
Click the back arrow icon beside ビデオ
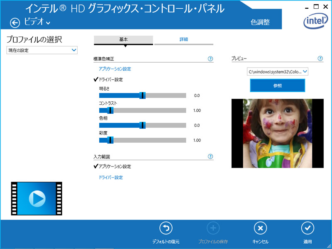point(15,23)
